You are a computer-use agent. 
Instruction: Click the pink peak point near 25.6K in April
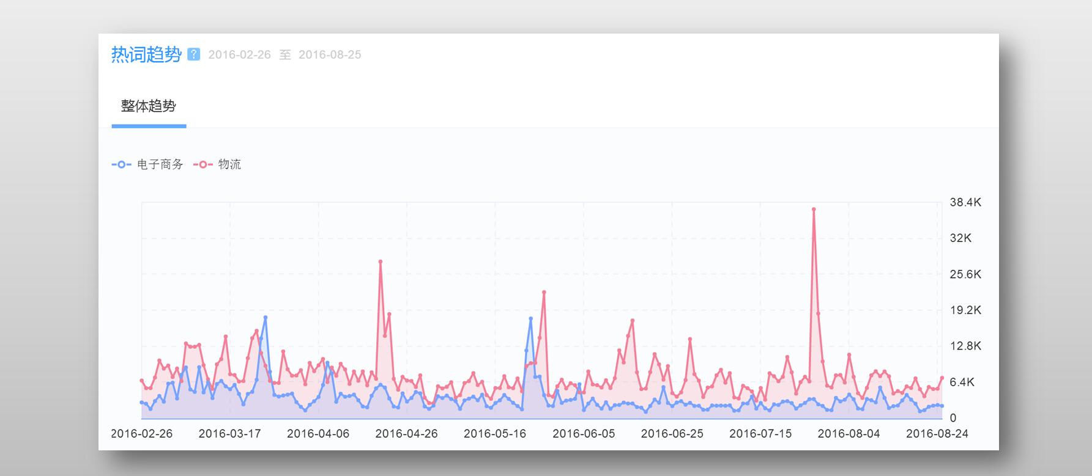tap(381, 262)
